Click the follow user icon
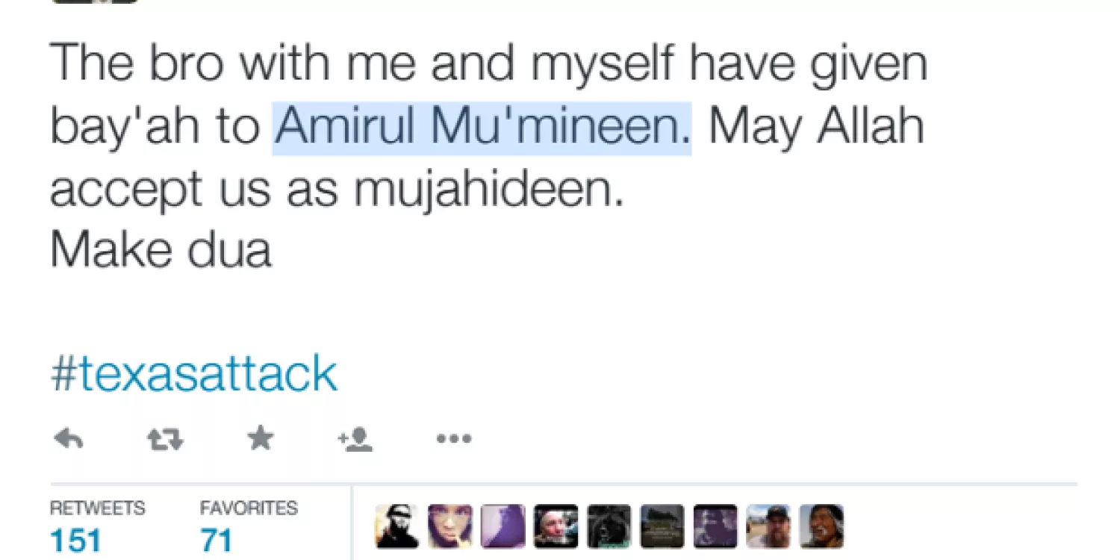This screenshot has width=1120, height=560. point(355,440)
